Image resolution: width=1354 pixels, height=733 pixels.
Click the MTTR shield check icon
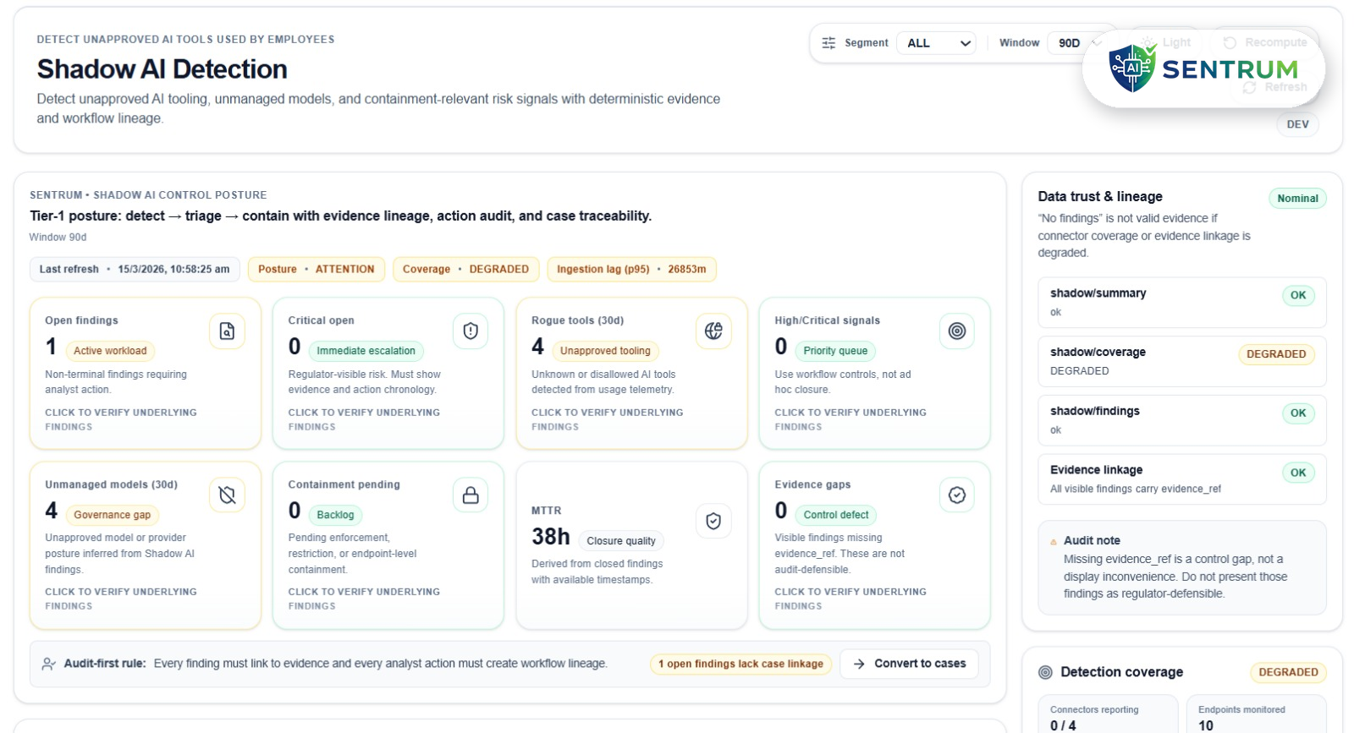713,522
